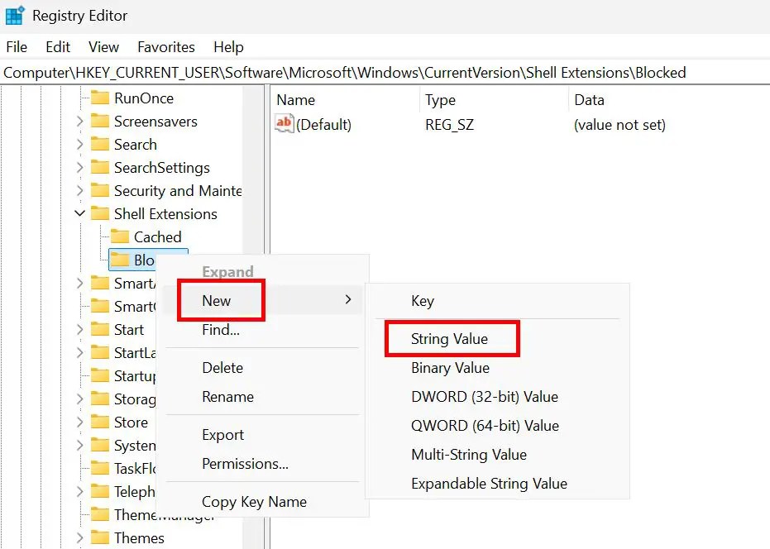The height and width of the screenshot is (549, 770).
Task: Select the Start folder icon
Action: click(x=100, y=330)
